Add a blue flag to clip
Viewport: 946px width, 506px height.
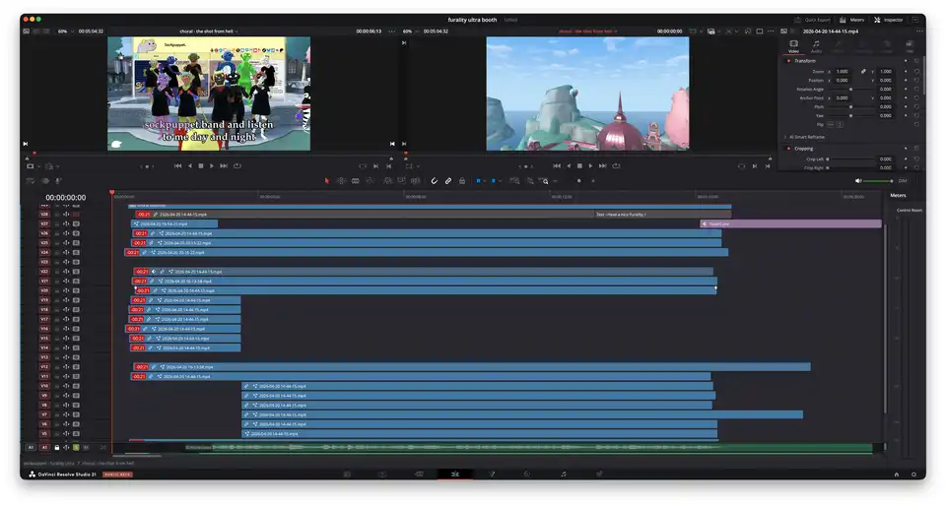pyautogui.click(x=479, y=181)
